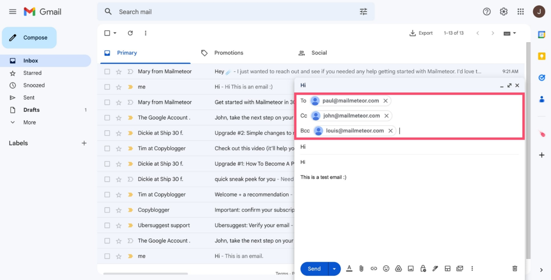Viewport: 551px width, 280px height.
Task: Open the emoji picker in compose toolbar
Action: 386,269
